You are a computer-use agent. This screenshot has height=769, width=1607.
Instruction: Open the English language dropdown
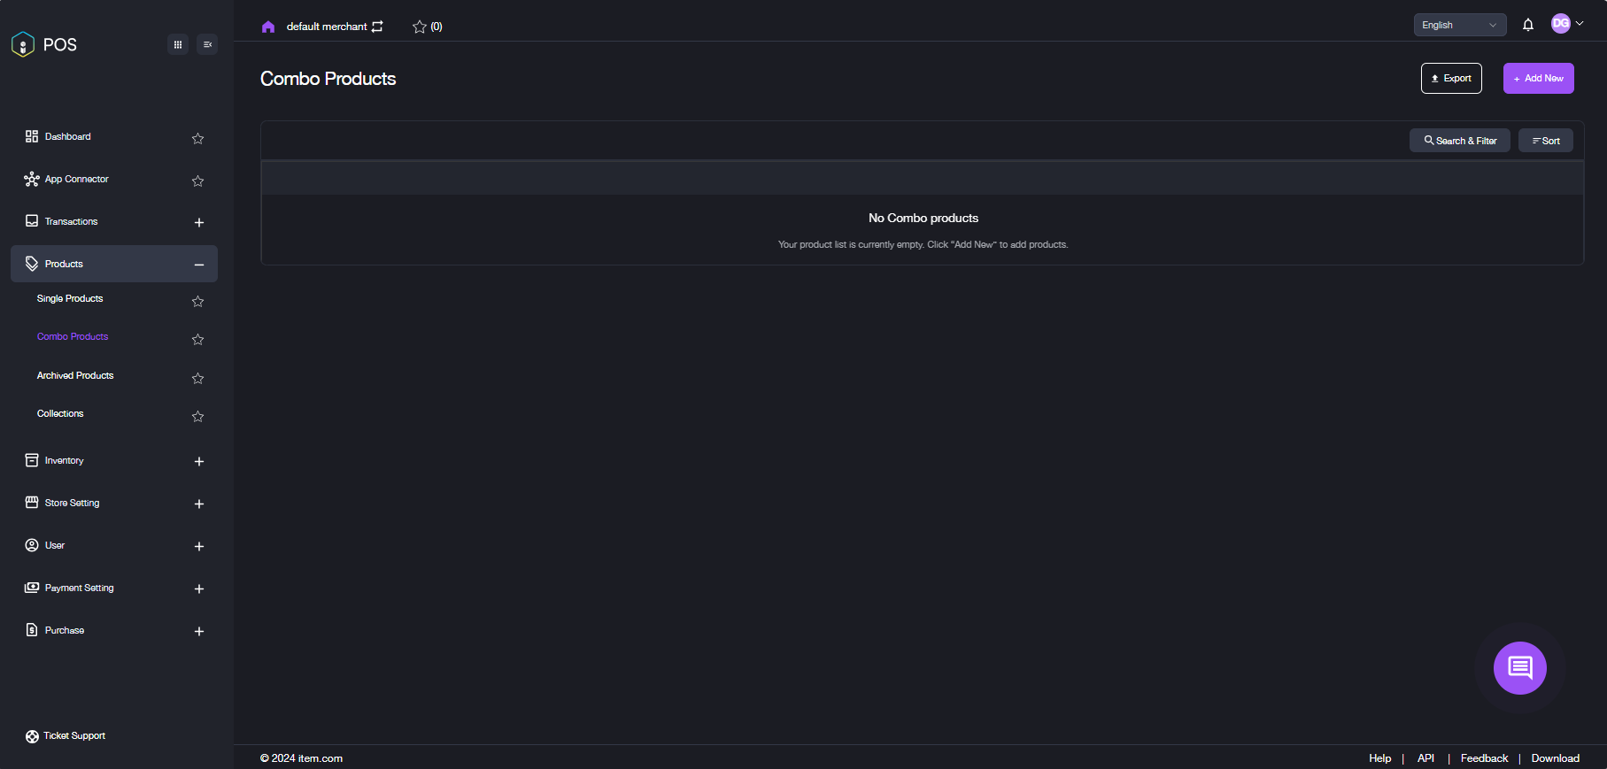pyautogui.click(x=1459, y=25)
